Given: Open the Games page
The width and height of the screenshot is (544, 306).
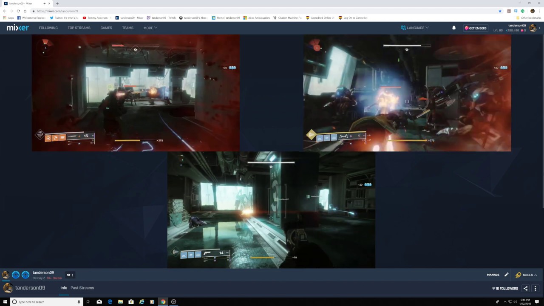Looking at the screenshot, I should tap(106, 28).
